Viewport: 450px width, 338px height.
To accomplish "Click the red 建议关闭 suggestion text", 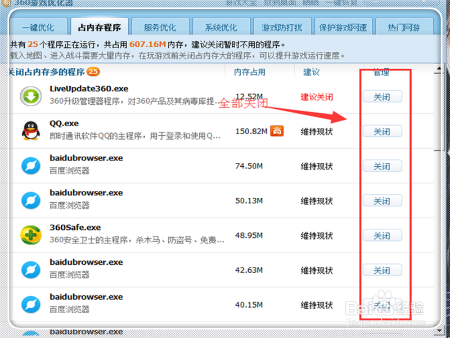I will tap(317, 97).
